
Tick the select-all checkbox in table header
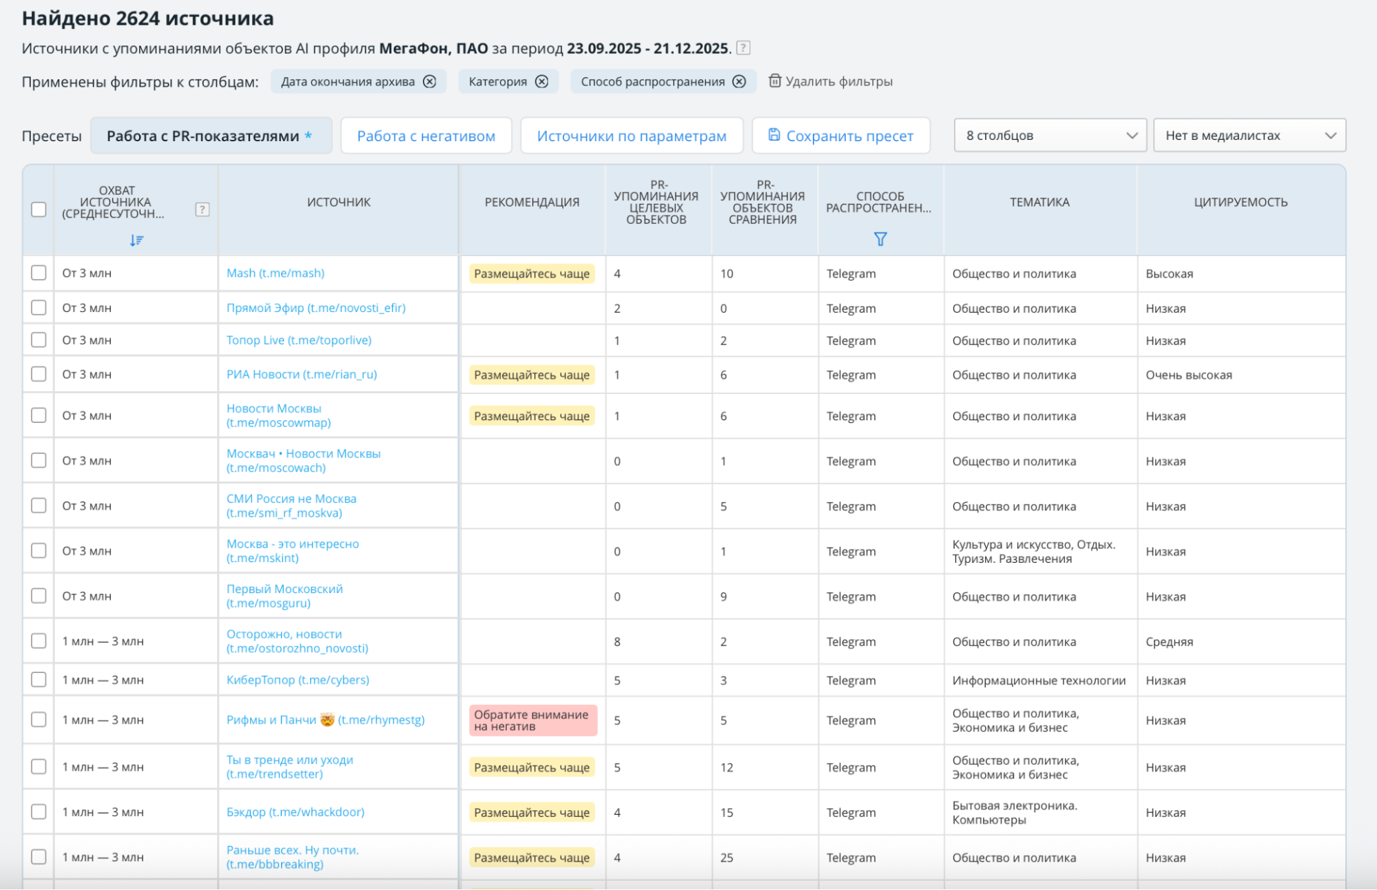tap(39, 209)
